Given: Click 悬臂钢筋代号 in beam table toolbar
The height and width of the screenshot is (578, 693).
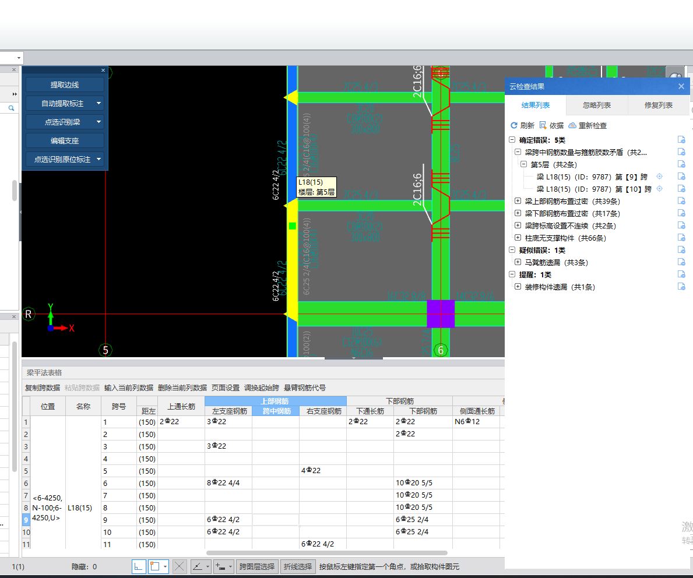Looking at the screenshot, I should 304,387.
